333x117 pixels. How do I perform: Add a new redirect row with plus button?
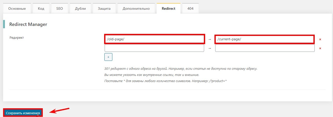[x=108, y=57]
